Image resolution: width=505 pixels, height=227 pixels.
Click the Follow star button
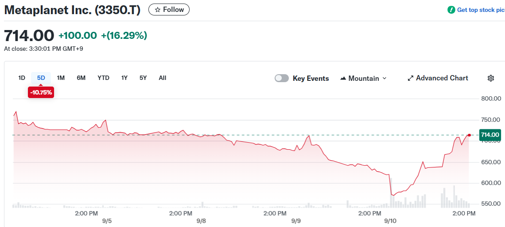coord(169,10)
